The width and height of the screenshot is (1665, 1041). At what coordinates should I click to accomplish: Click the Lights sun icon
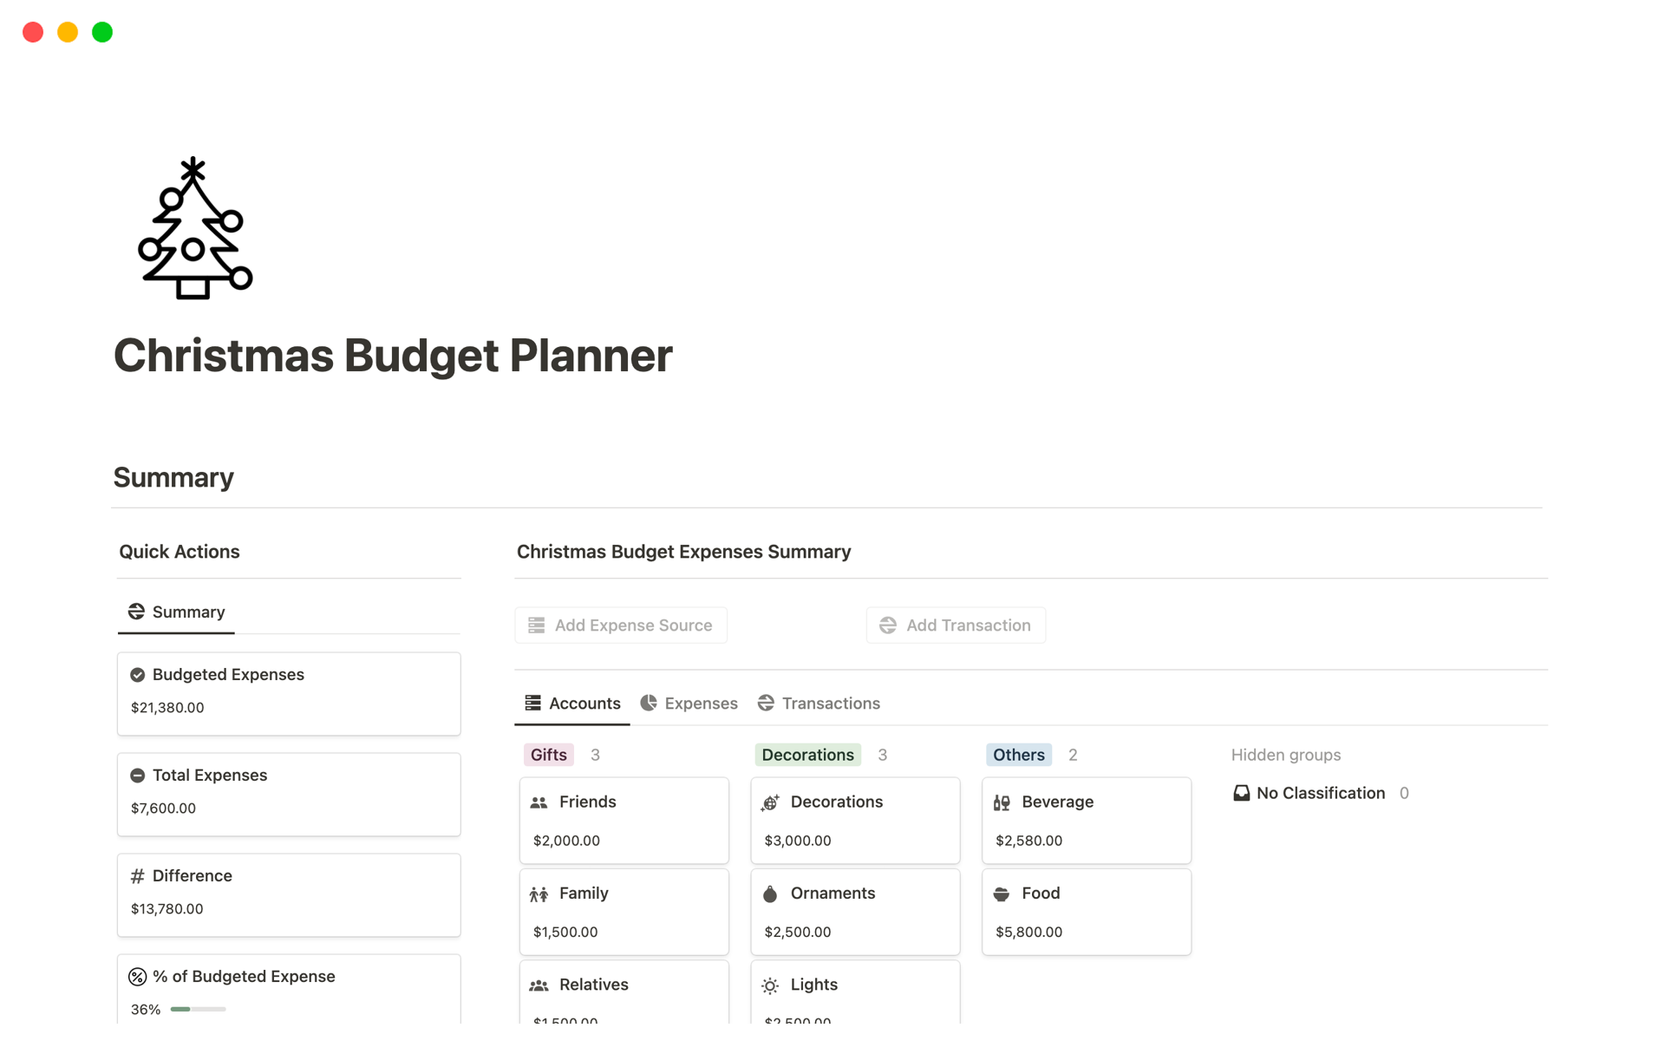(770, 985)
